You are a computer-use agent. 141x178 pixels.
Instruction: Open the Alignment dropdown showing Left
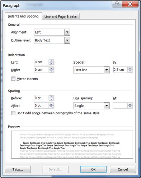[x=52, y=32]
